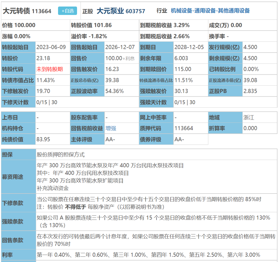Screen dimensions: 279x262
Task: Select the 地域 value 浙江
Action: 249,118
